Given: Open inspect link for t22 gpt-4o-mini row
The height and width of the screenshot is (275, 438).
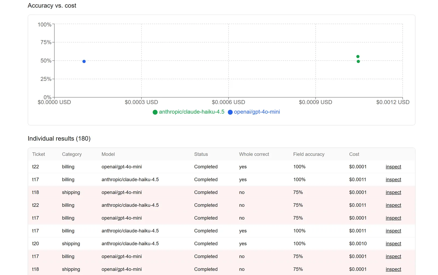Looking at the screenshot, I should pyautogui.click(x=393, y=167).
